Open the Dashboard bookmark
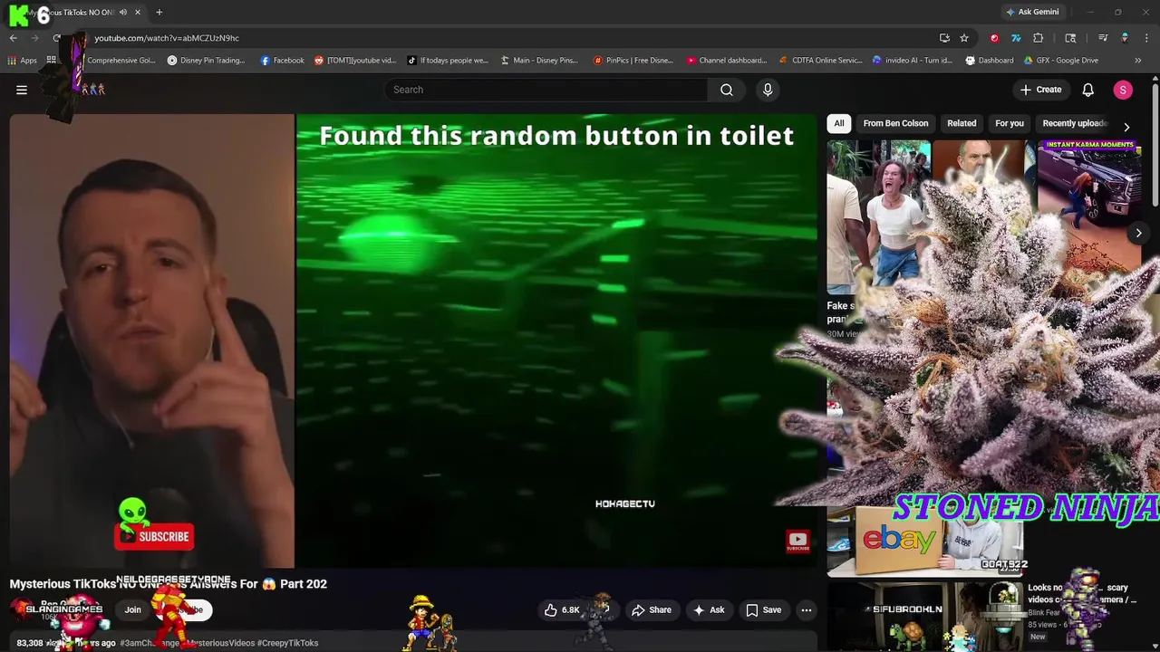1160x652 pixels. tap(989, 61)
